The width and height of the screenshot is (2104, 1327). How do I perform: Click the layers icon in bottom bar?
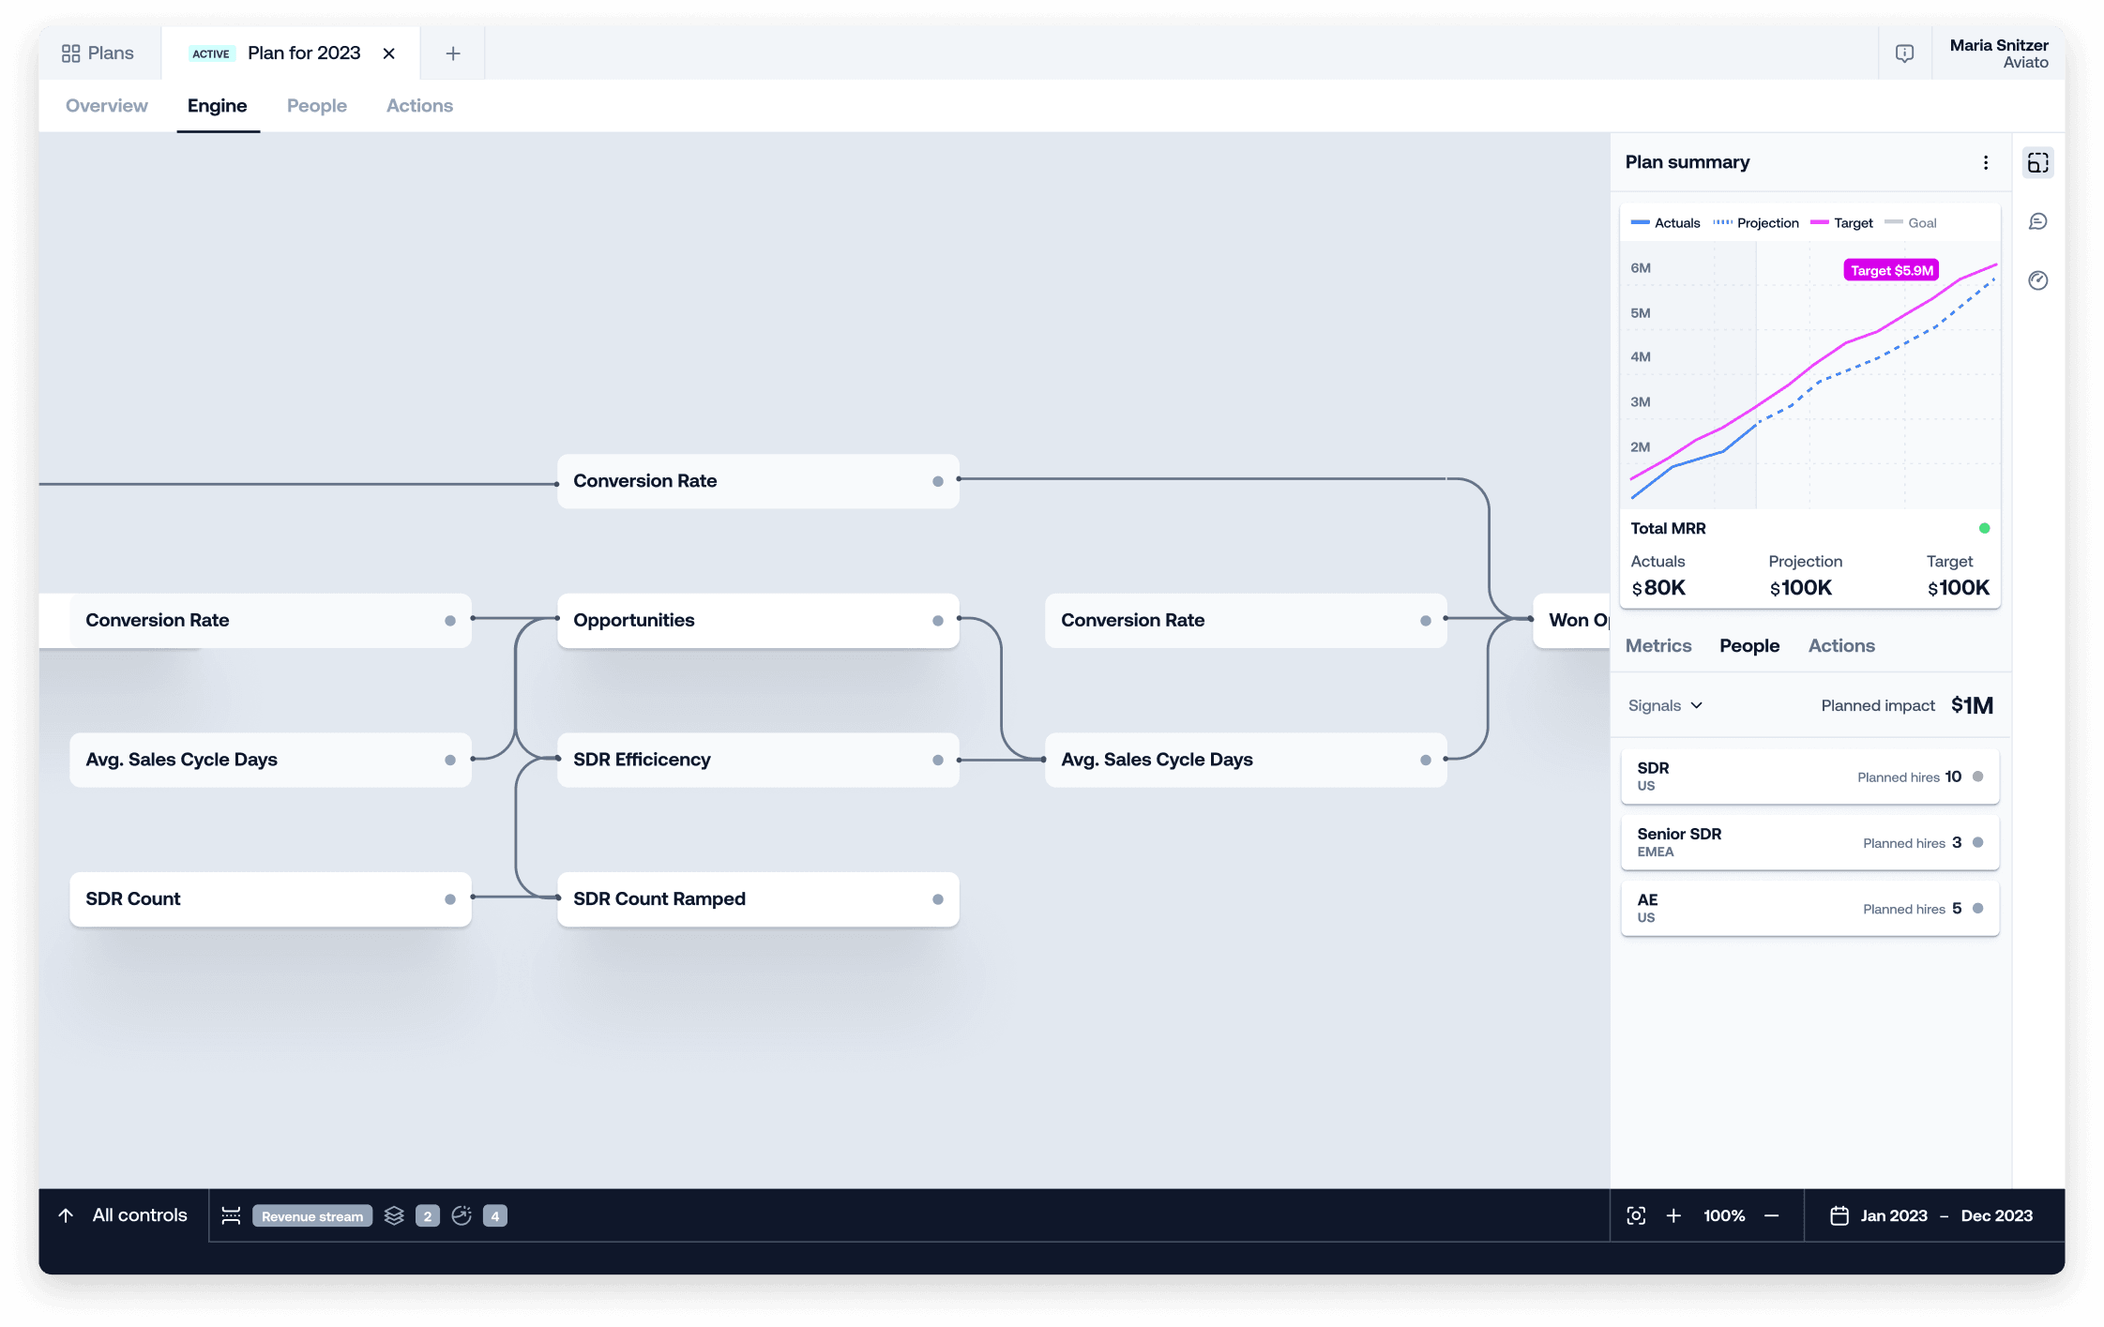394,1215
